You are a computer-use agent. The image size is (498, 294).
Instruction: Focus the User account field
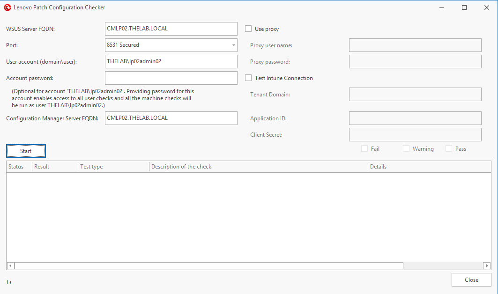coord(171,62)
